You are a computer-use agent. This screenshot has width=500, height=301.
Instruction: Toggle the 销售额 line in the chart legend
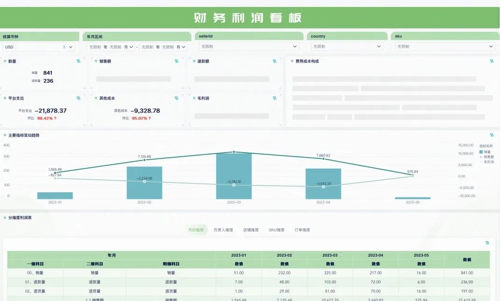[x=486, y=157]
